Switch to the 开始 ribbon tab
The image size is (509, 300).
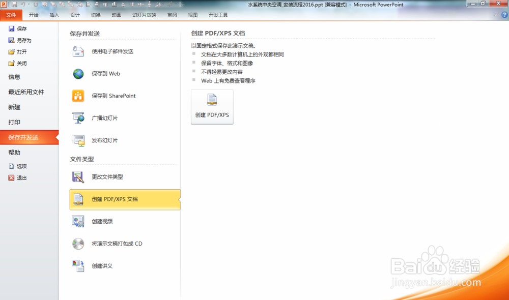tap(34, 15)
